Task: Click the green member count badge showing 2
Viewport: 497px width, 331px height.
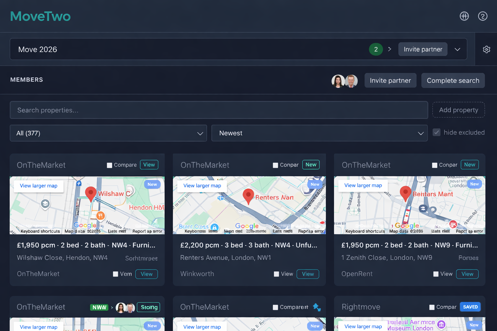Action: [x=376, y=49]
